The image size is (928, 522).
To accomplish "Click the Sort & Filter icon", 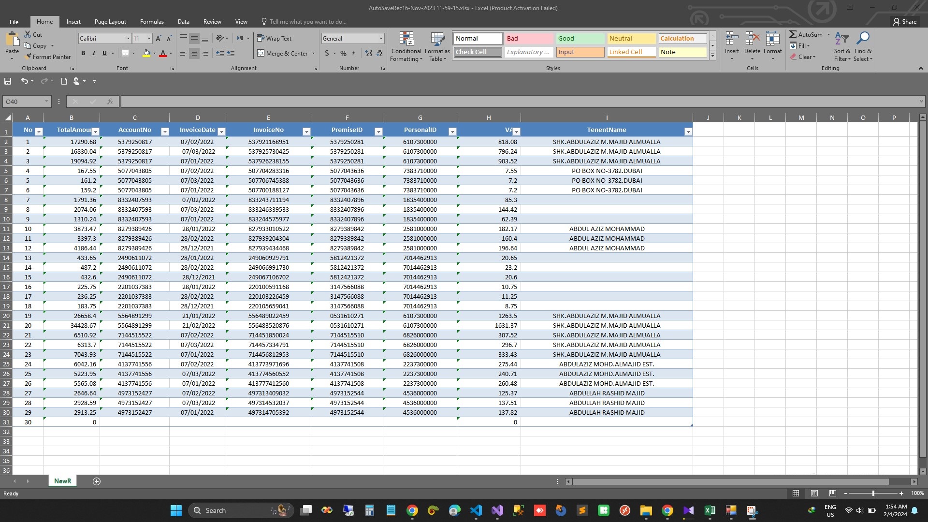I will pyautogui.click(x=842, y=39).
